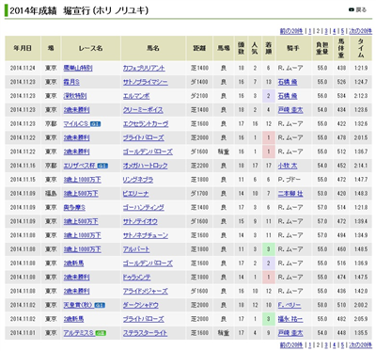Open horse page for リングネブラ
Viewport: 376px width, 351px height.
click(138, 180)
